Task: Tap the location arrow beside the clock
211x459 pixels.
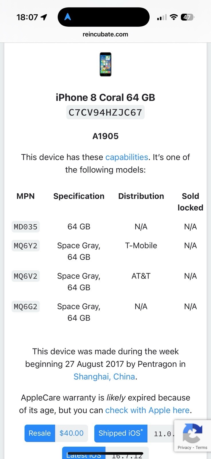Action: (44, 17)
